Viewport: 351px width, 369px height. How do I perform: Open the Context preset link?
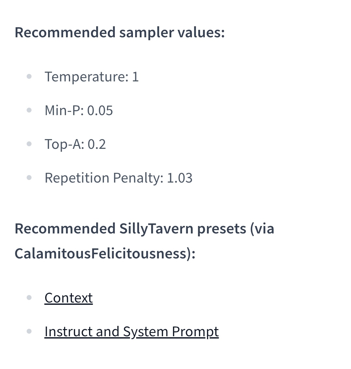69,298
